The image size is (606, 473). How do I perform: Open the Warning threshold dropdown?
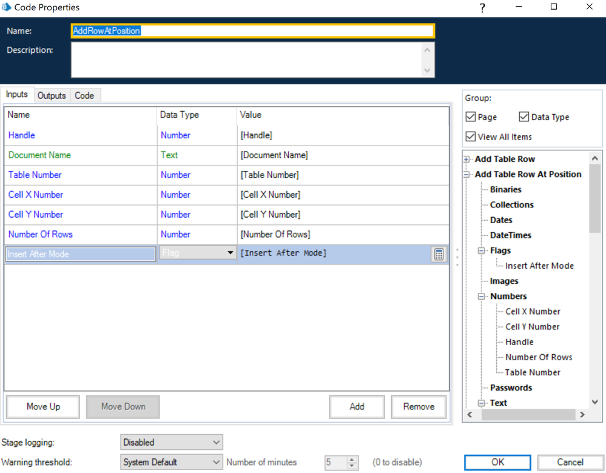tap(172, 462)
